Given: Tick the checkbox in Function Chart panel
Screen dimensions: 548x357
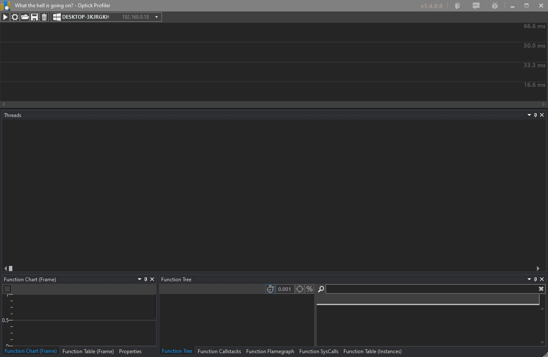Looking at the screenshot, I should click(7, 289).
